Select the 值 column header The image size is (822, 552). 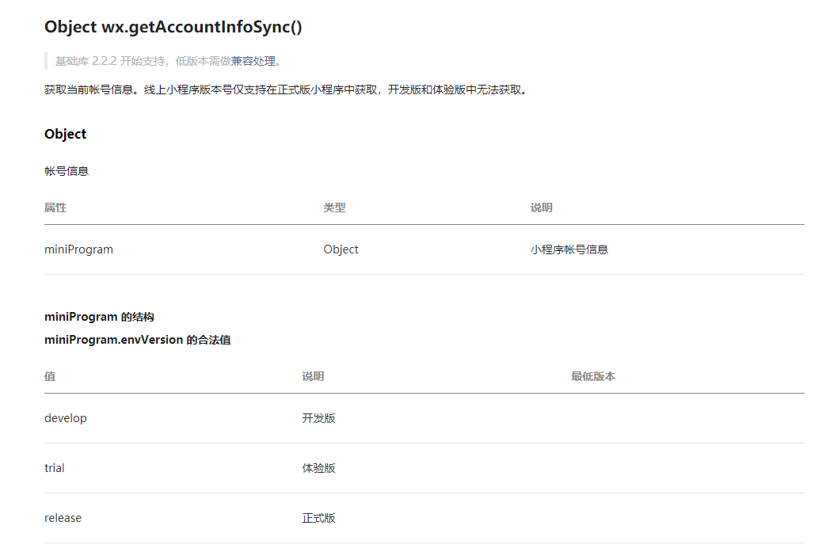coord(50,376)
